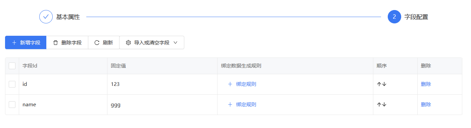Viewport: 471px width, 128px height.
Task: Move the name row up with arrow
Action: pos(379,105)
